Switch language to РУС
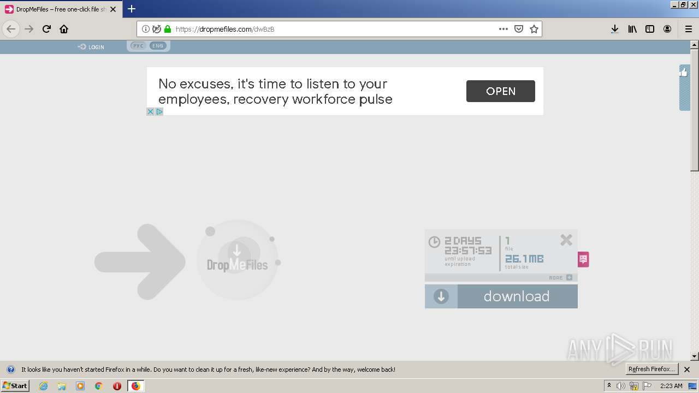Screen dimensions: 699x393 point(138,46)
